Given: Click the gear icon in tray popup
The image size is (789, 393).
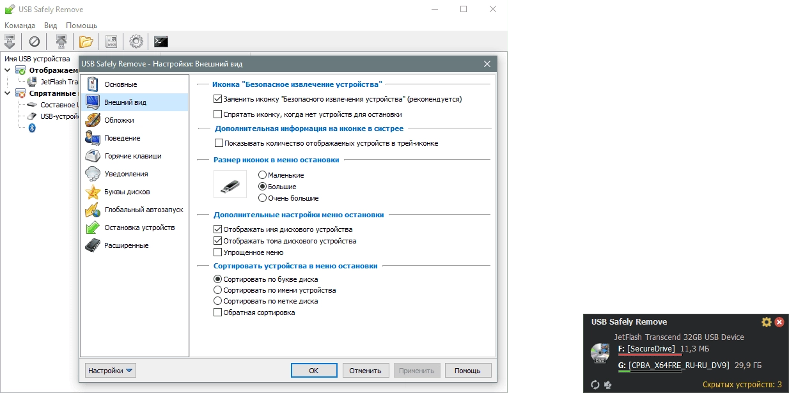Looking at the screenshot, I should 767,322.
